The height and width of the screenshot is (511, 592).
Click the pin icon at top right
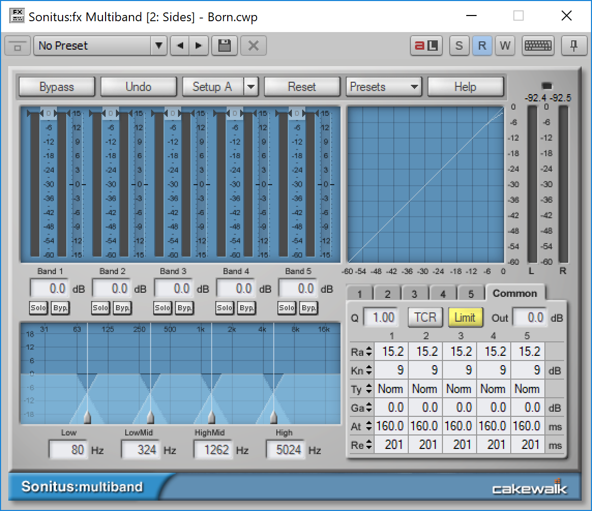pyautogui.click(x=573, y=46)
